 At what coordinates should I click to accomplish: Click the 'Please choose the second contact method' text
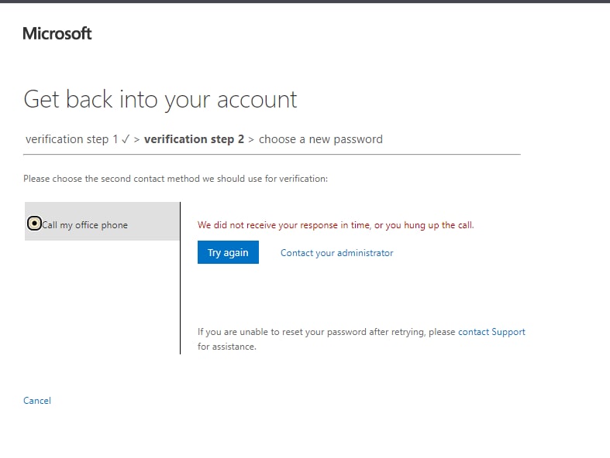point(175,179)
